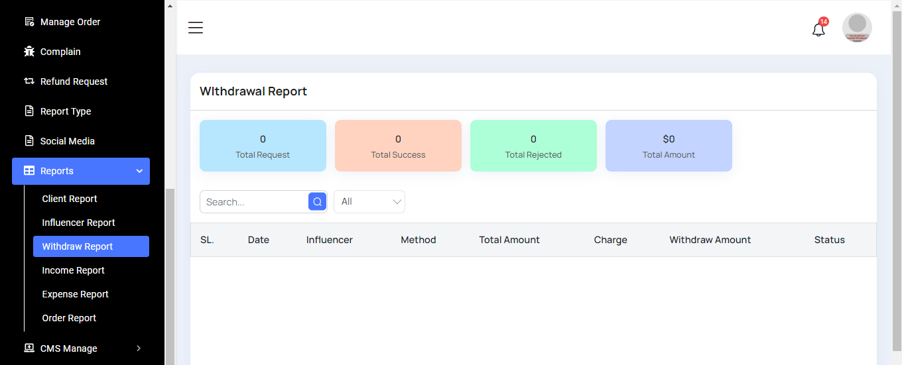Click the Report Type document icon
The width and height of the screenshot is (902, 365).
(29, 111)
